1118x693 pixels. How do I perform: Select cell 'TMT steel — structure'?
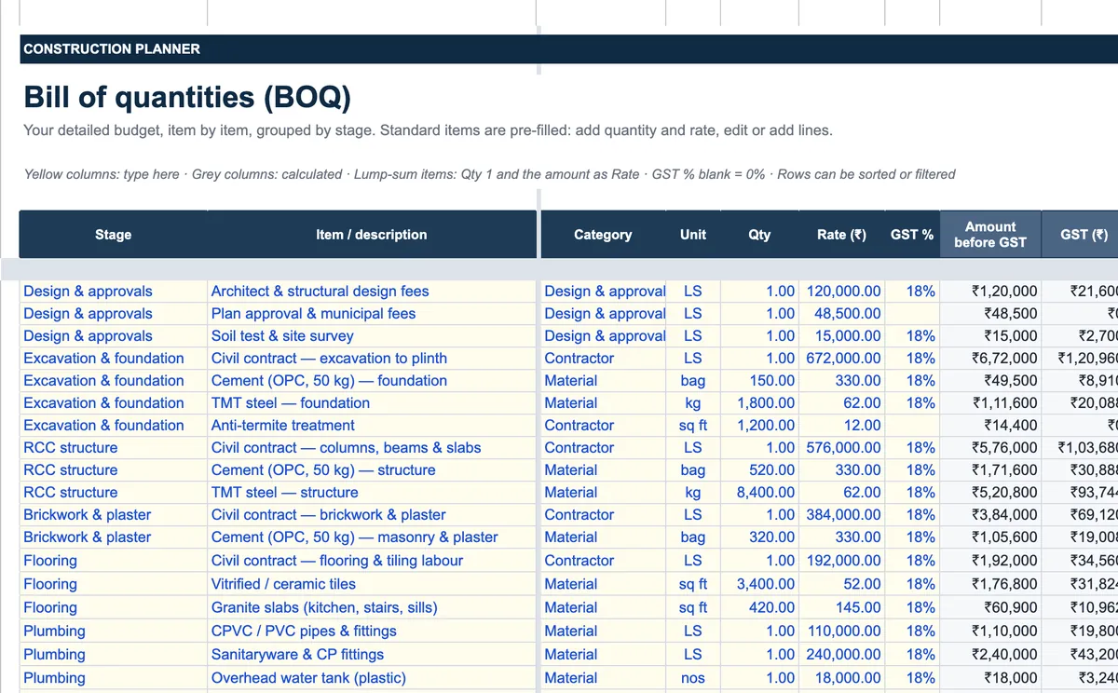(x=372, y=493)
